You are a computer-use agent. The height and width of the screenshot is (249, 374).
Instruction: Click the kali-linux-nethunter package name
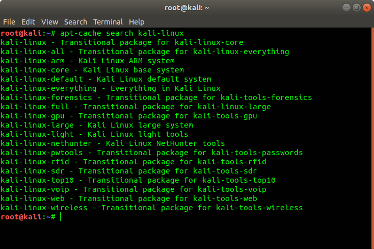(x=46, y=143)
